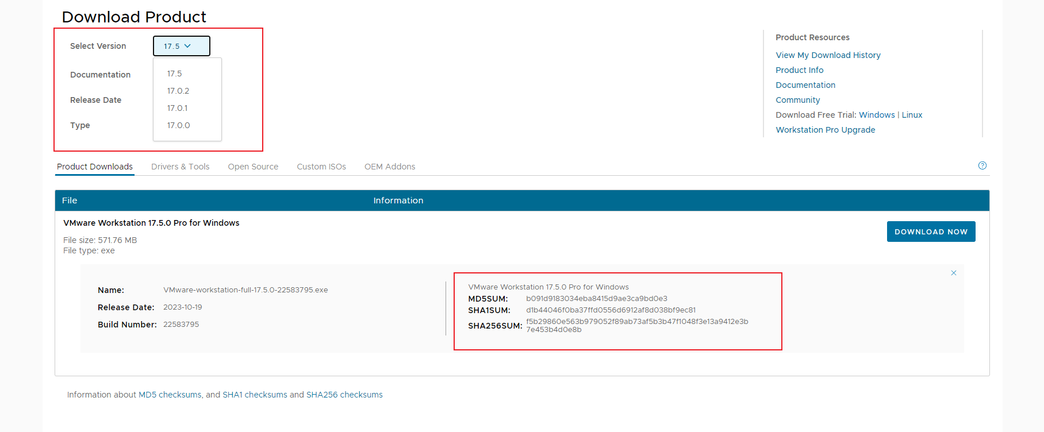The height and width of the screenshot is (432, 1044).
Task: Choose version 17.0.0 from the dropdown list
Action: (178, 125)
